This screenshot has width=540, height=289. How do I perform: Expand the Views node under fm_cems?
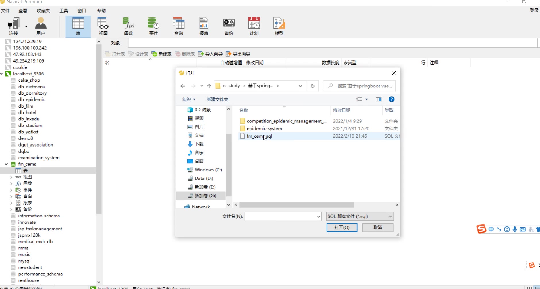coord(11,177)
